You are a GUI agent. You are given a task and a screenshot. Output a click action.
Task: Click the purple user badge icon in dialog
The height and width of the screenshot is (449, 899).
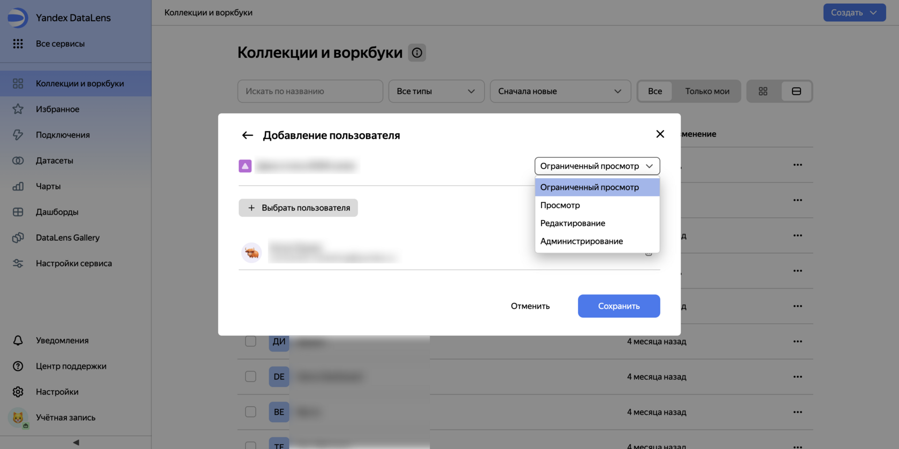(x=245, y=166)
